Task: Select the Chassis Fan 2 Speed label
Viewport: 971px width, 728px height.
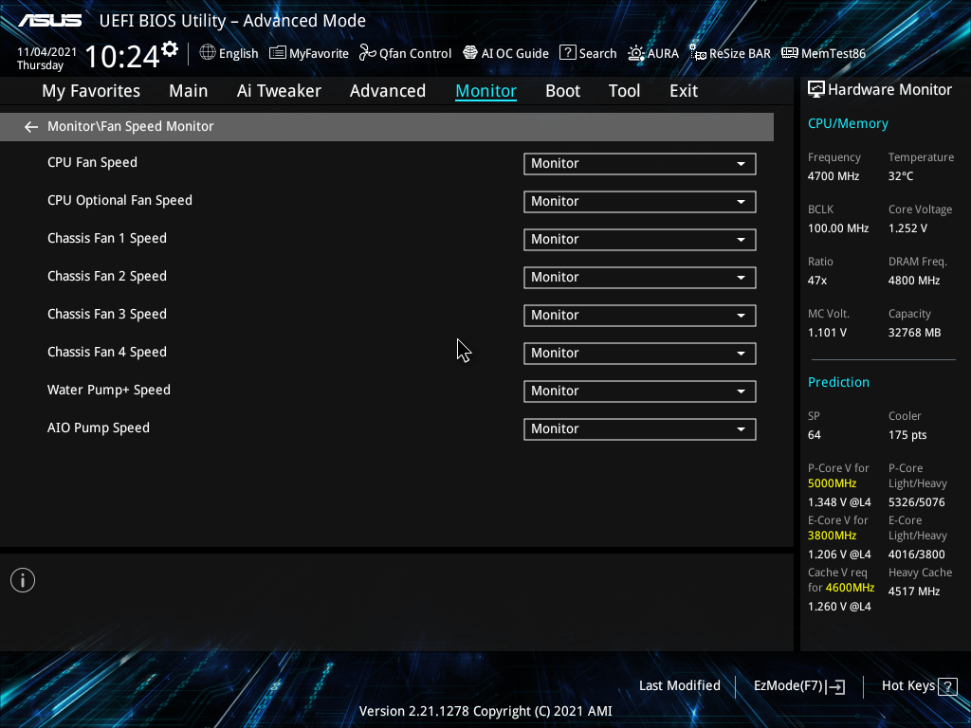Action: coord(107,276)
